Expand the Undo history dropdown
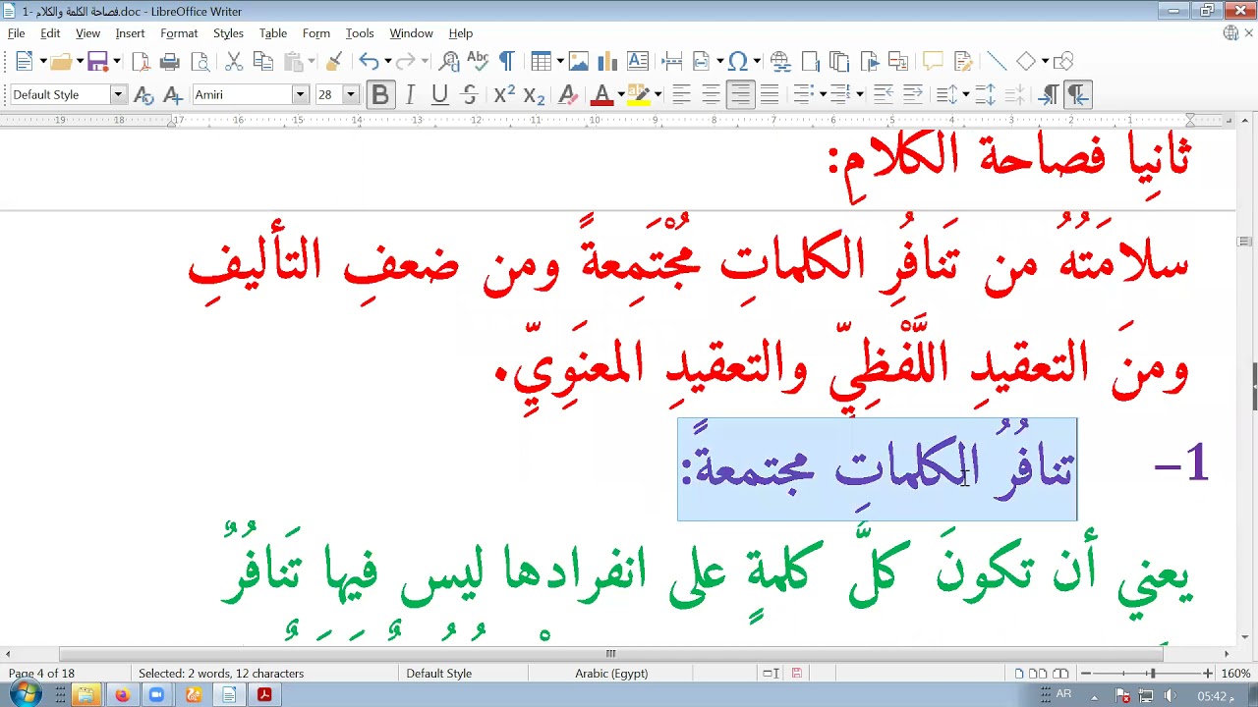The width and height of the screenshot is (1258, 707). (x=387, y=62)
